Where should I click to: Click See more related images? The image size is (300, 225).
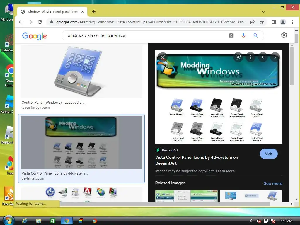coord(273,183)
